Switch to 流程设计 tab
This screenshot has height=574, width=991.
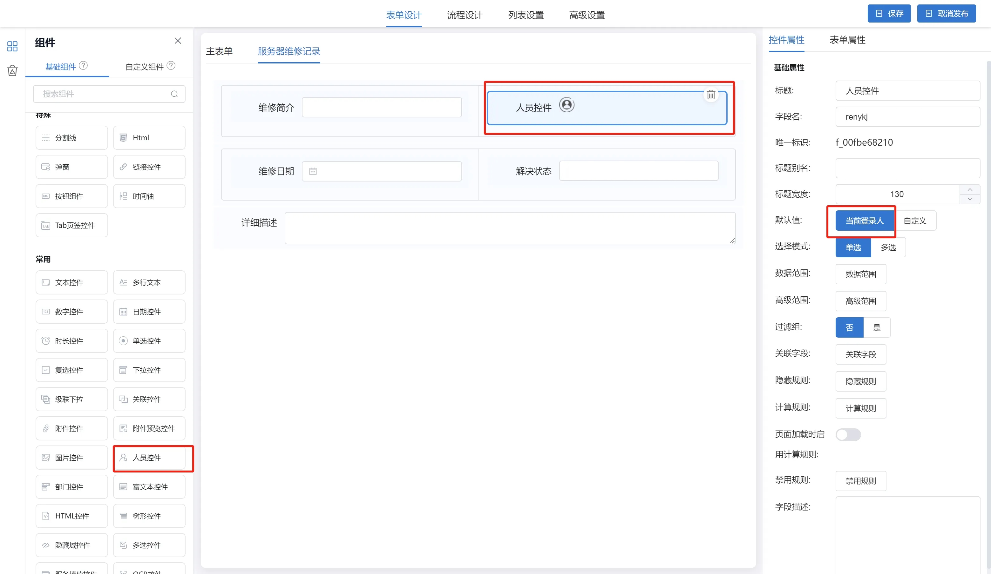465,15
